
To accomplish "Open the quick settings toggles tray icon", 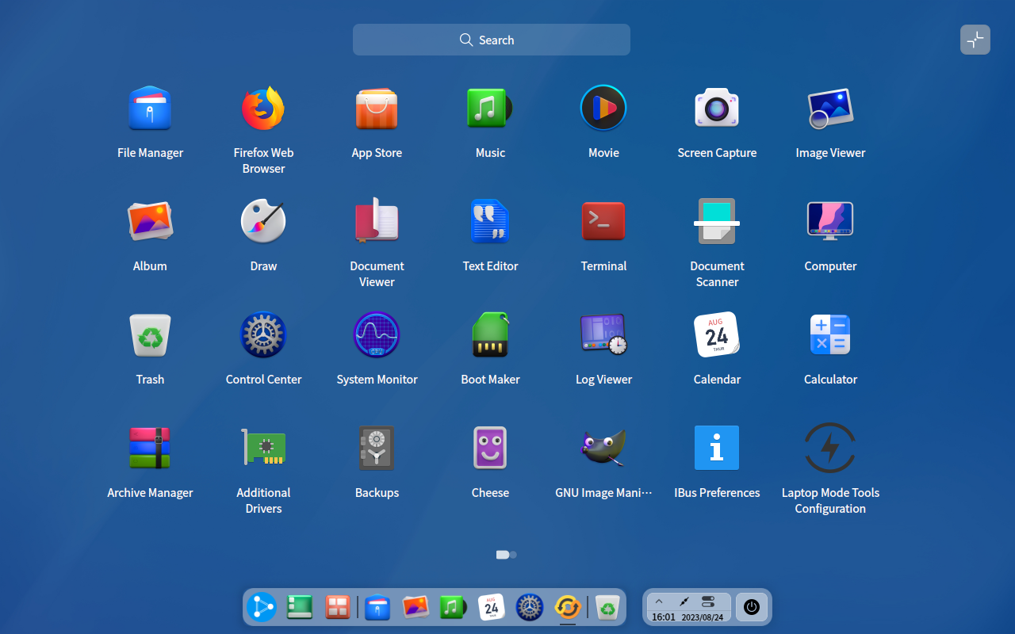I will tap(708, 602).
